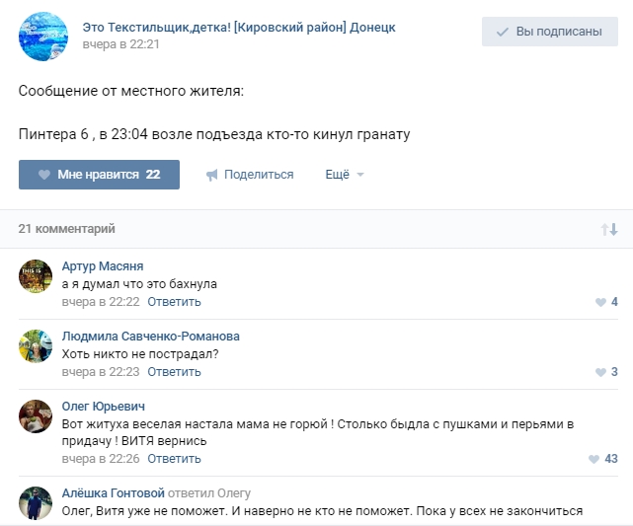Reverse comment sort order arrows
Image resolution: width=633 pixels, height=526 pixels.
click(609, 229)
